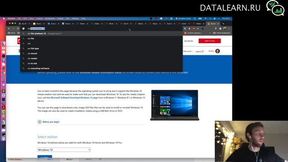Open the clock showing Thu 9:57
The image size is (288, 162).
point(226,18)
